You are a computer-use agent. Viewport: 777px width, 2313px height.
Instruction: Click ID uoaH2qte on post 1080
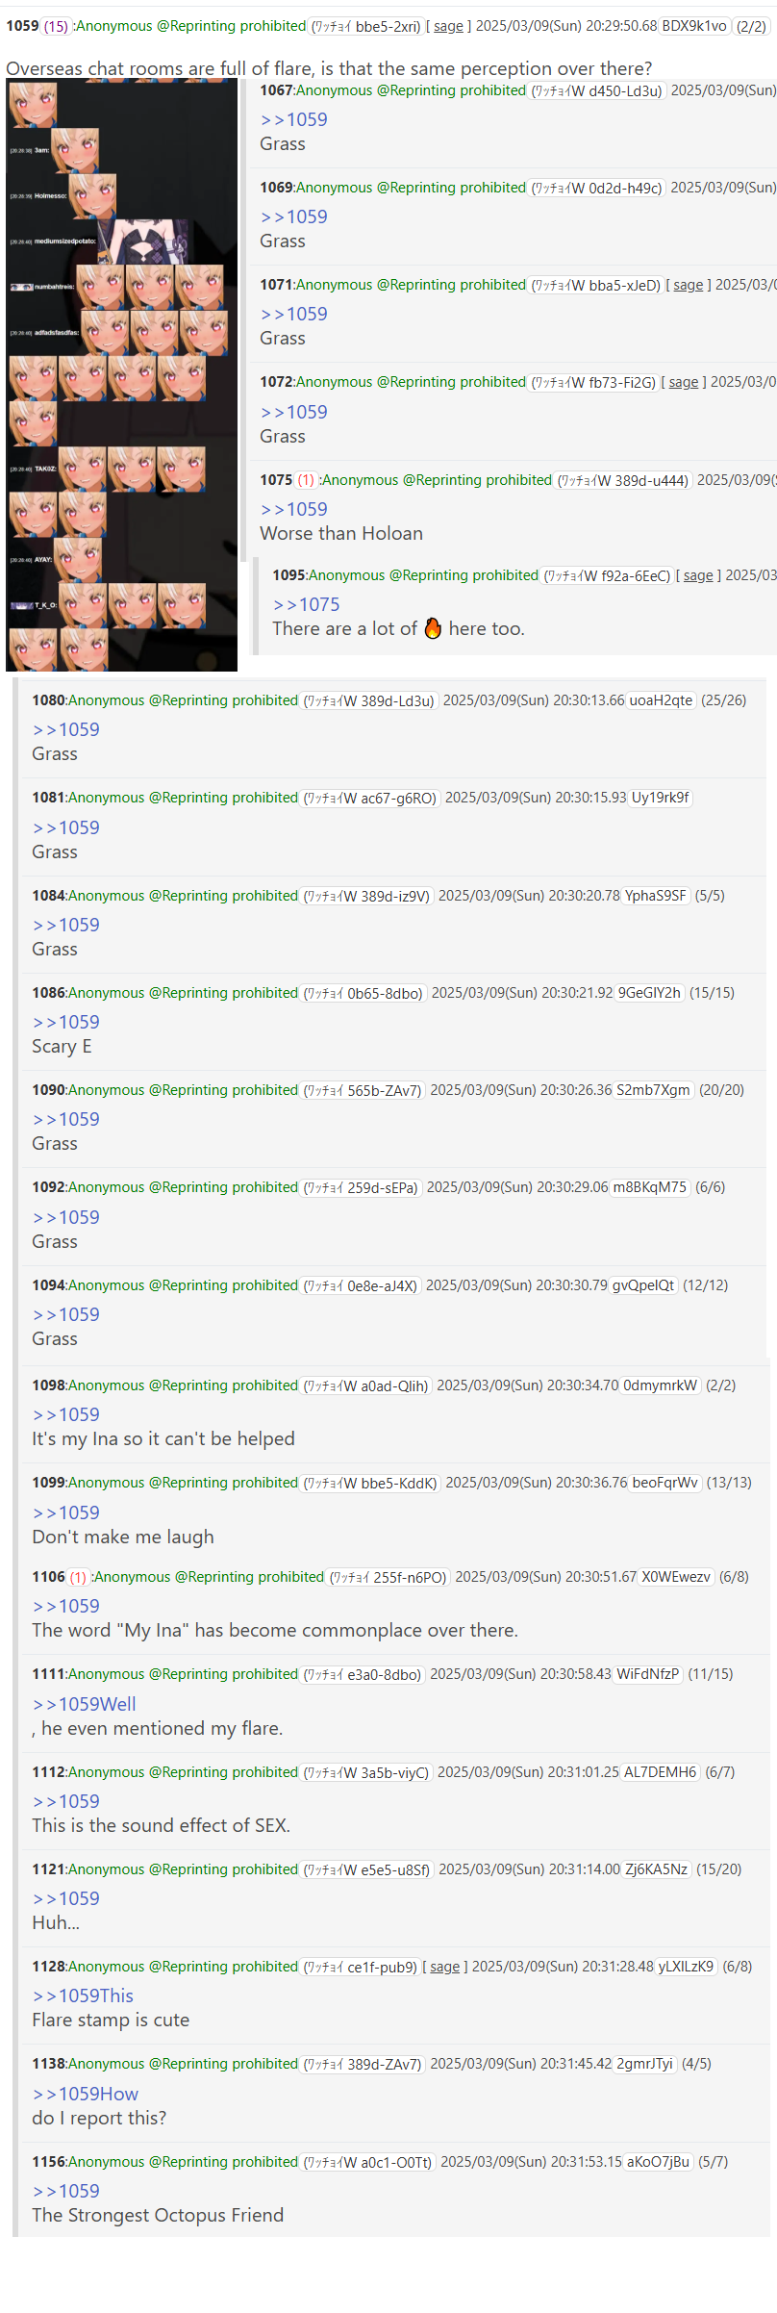tap(661, 700)
